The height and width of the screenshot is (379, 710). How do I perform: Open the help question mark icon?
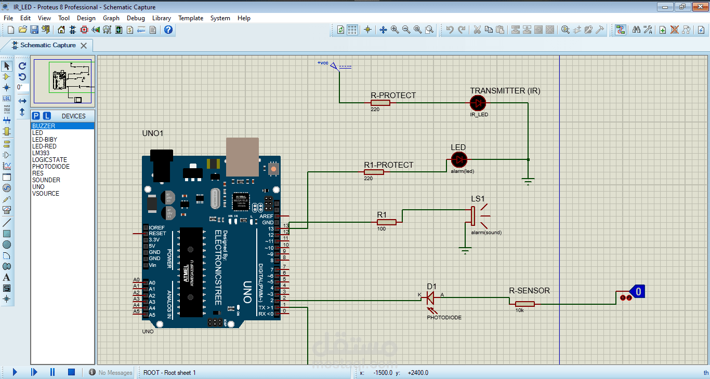[168, 30]
